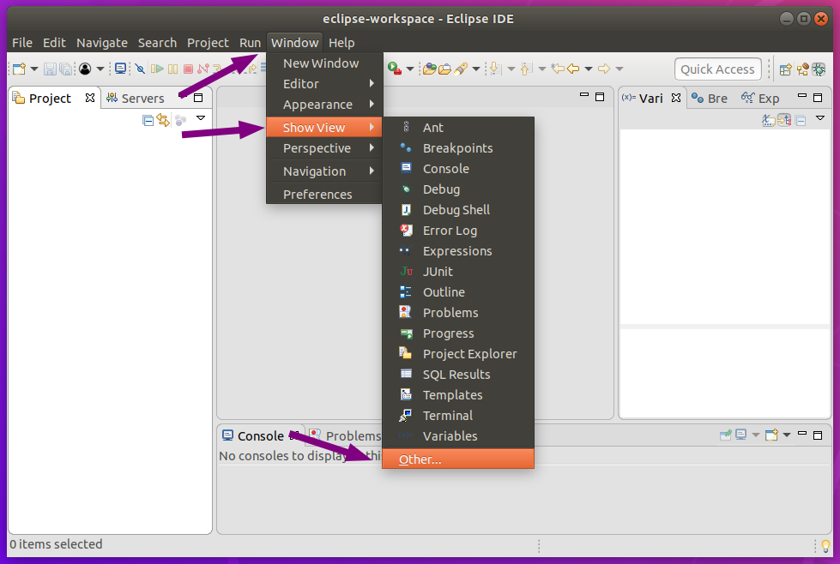
Task: Choose Terminal in the Show View list
Action: [x=458, y=415]
